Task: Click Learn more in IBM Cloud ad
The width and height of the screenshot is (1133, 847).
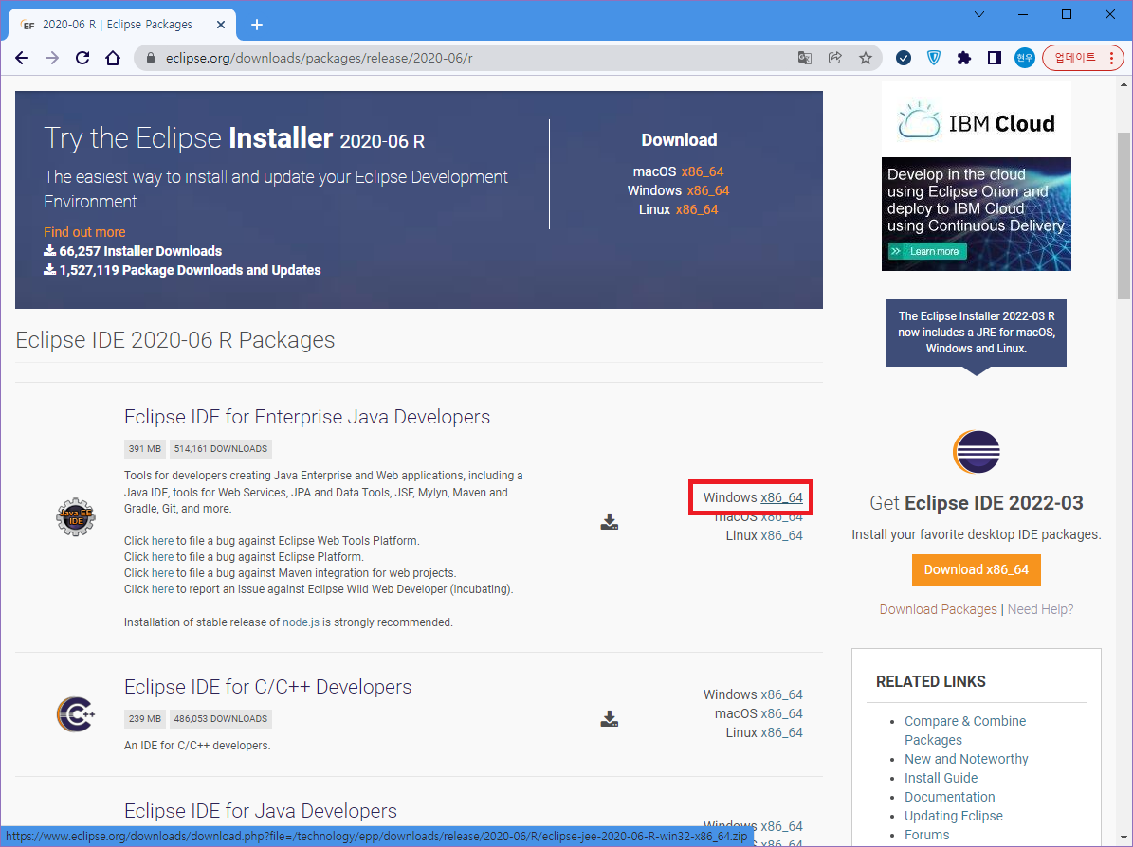Action: click(x=927, y=251)
